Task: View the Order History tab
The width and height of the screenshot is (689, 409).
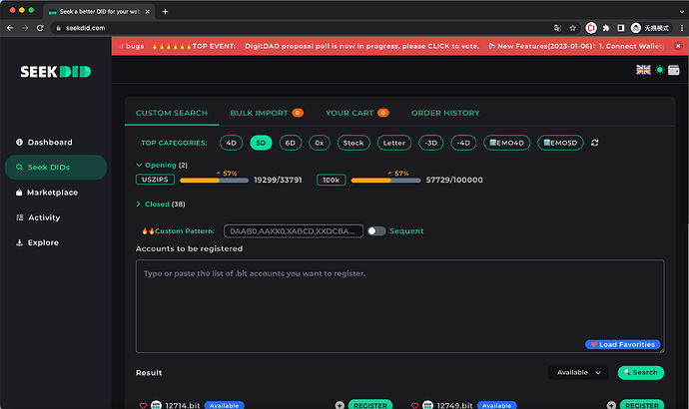Action: [x=445, y=113]
